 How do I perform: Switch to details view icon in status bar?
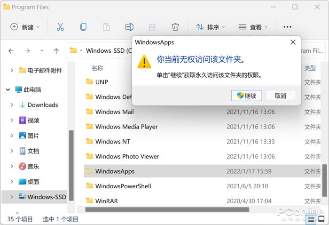coord(311,219)
